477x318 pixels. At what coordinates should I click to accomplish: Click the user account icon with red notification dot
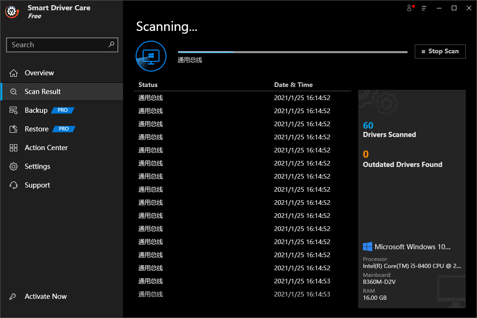click(x=409, y=8)
